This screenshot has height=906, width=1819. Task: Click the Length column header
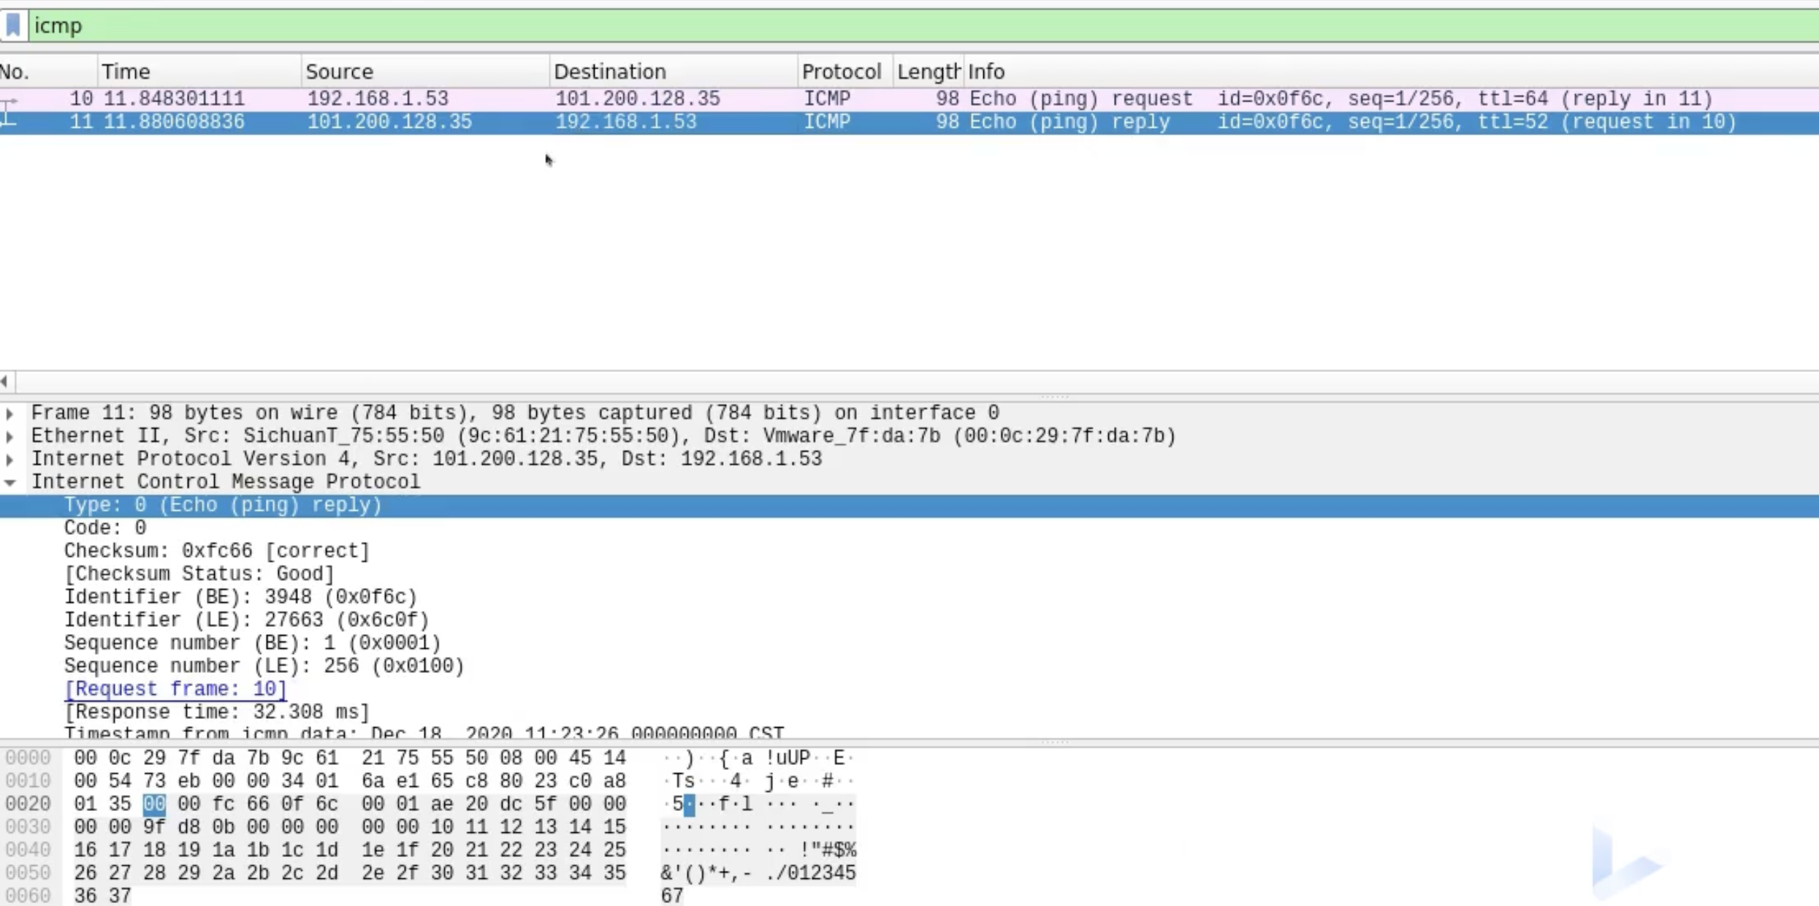tap(928, 72)
